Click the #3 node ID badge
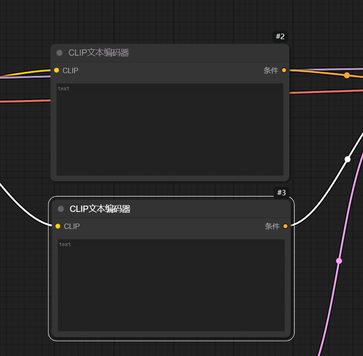Screen dimensions: 363x356 pos(281,193)
